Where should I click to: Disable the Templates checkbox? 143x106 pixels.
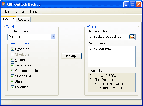click(x=12, y=65)
